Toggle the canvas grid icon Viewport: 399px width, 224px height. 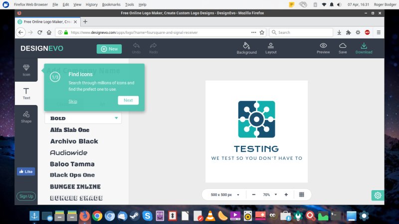coord(302,195)
